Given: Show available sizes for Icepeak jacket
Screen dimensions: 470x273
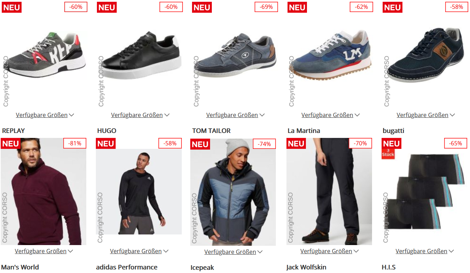Looking at the screenshot, I should [233, 252].
